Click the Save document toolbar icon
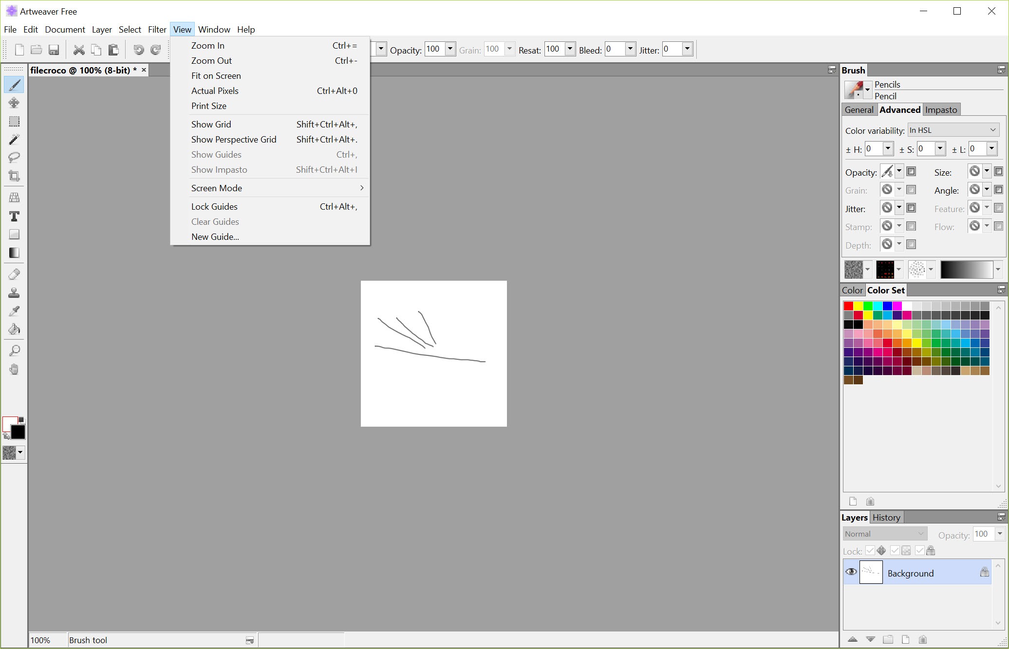Image resolution: width=1009 pixels, height=649 pixels. [54, 50]
